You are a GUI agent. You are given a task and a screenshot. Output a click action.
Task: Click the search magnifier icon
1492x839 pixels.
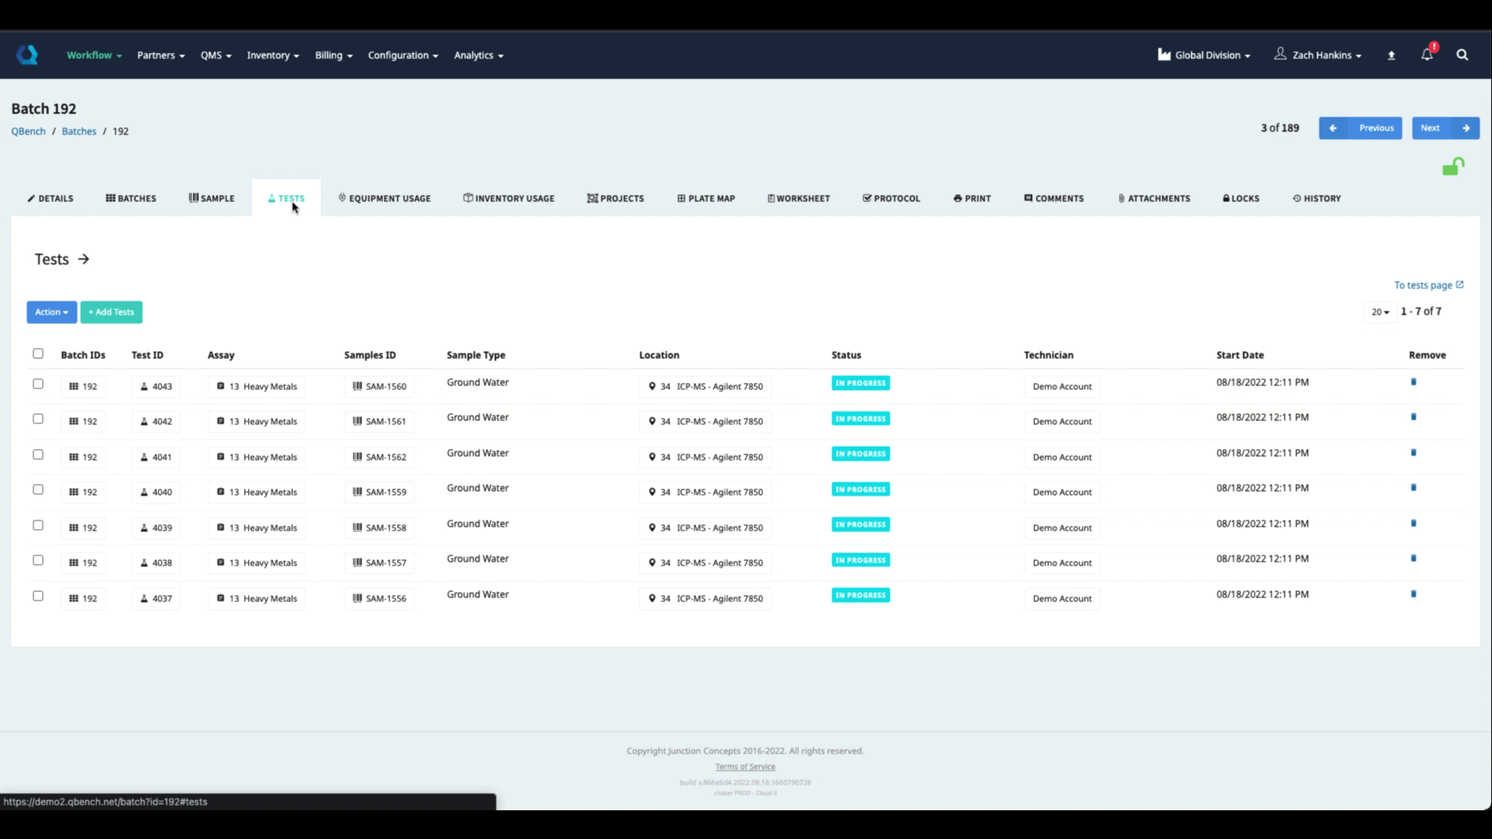click(1462, 54)
